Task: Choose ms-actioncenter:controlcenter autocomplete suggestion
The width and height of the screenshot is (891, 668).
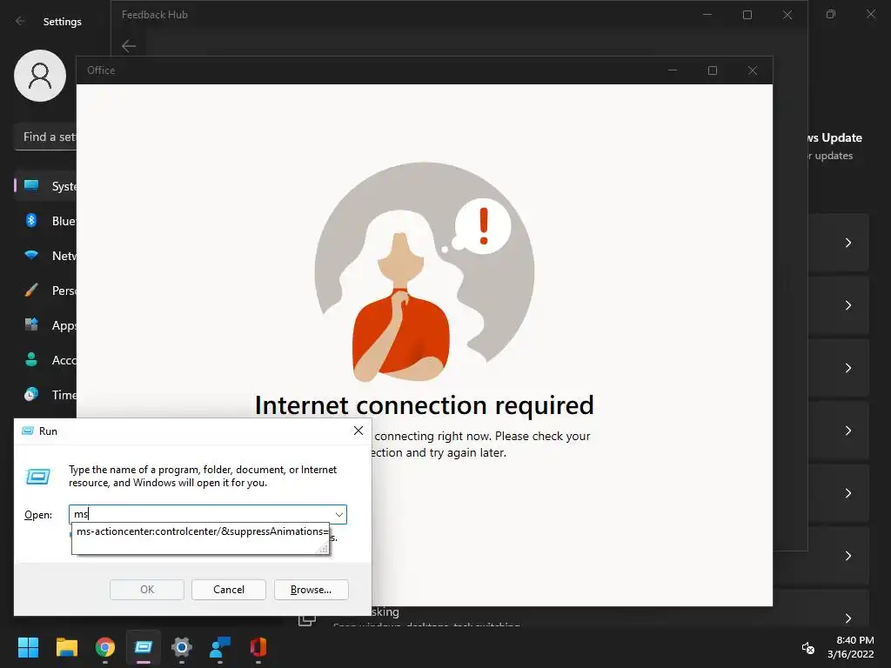Action: 200,531
